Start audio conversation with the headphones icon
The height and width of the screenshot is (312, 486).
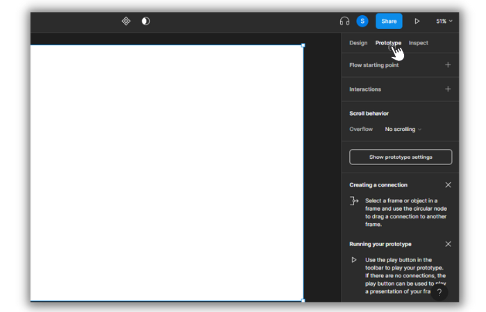(344, 21)
